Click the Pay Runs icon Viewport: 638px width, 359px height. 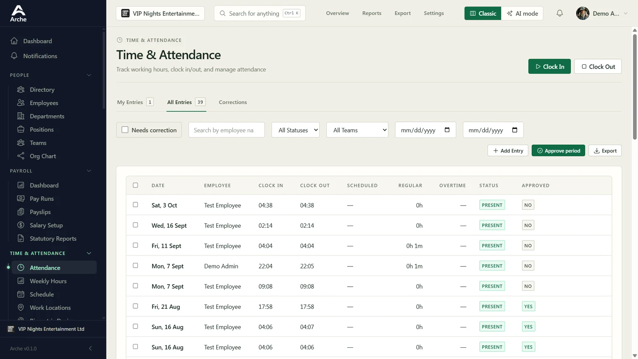tap(21, 199)
